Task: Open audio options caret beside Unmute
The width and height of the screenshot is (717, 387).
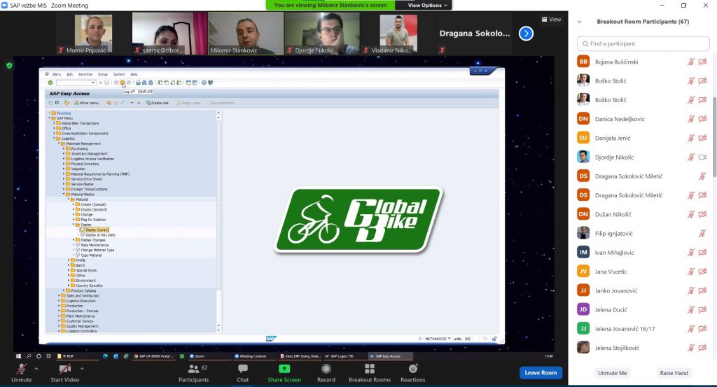Action: [x=36, y=368]
